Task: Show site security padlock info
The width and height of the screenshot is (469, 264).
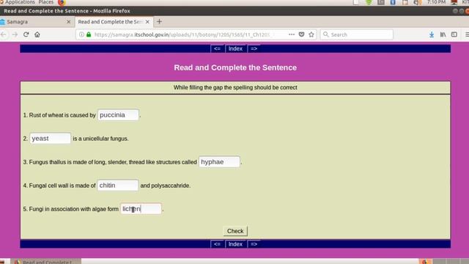Action: click(x=89, y=34)
